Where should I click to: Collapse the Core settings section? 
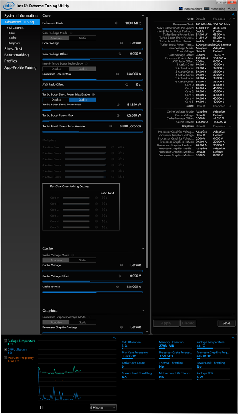143,15
